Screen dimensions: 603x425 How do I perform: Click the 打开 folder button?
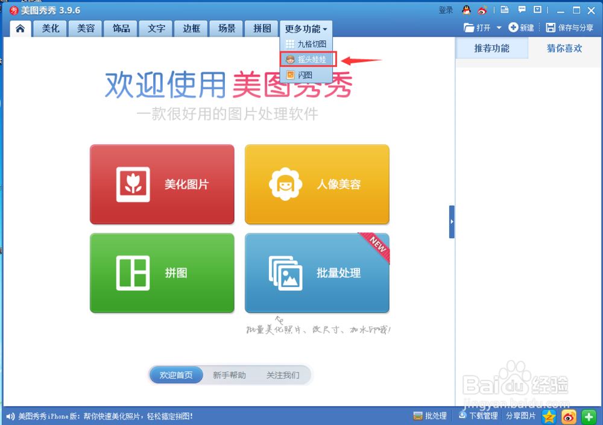click(477, 28)
